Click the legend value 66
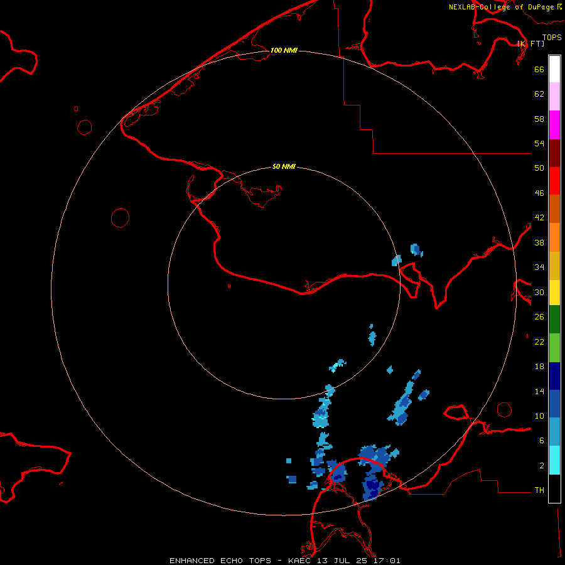The width and height of the screenshot is (565, 565). pos(539,69)
